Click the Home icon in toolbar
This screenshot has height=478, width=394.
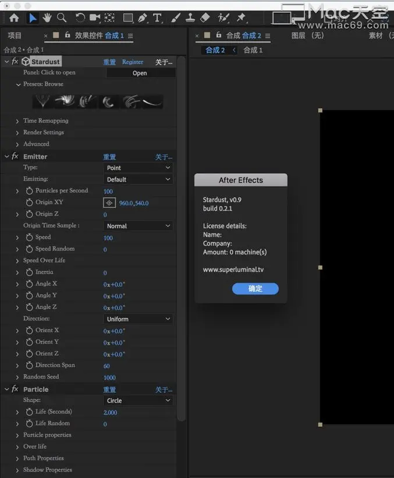coord(14,18)
